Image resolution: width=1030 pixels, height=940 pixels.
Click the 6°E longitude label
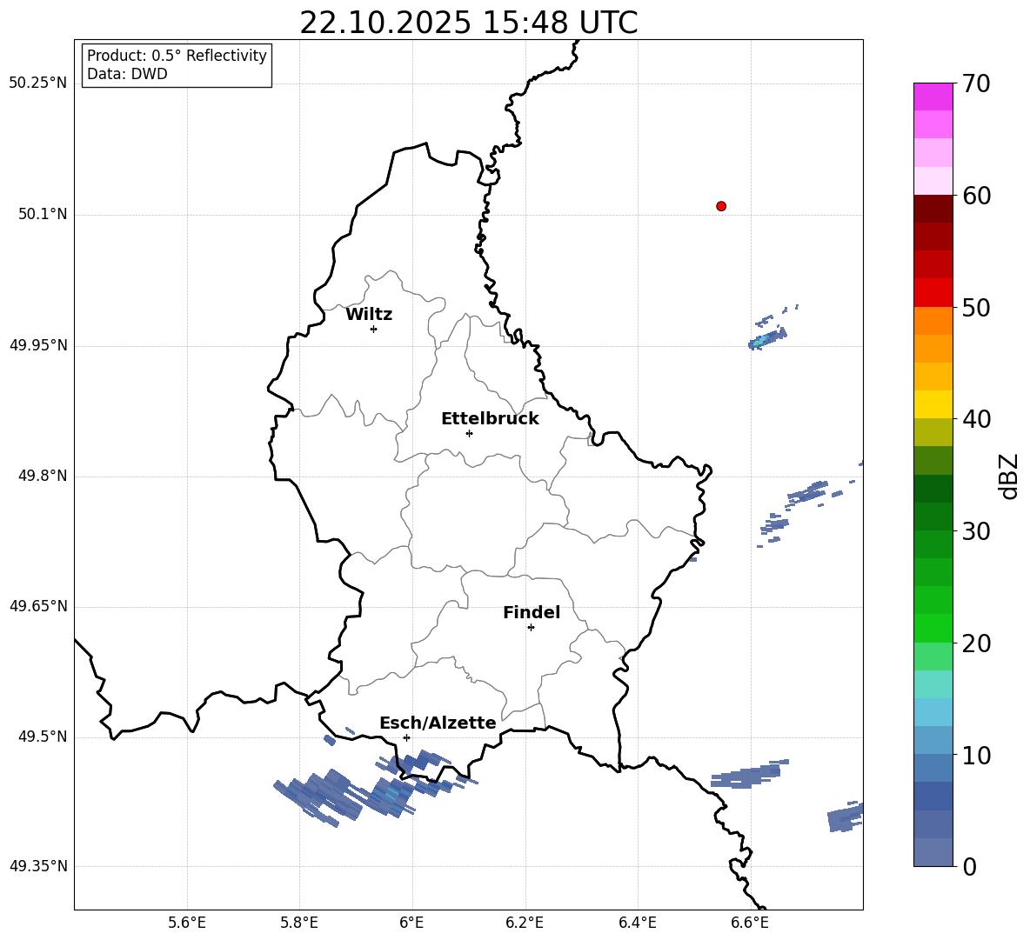[411, 923]
